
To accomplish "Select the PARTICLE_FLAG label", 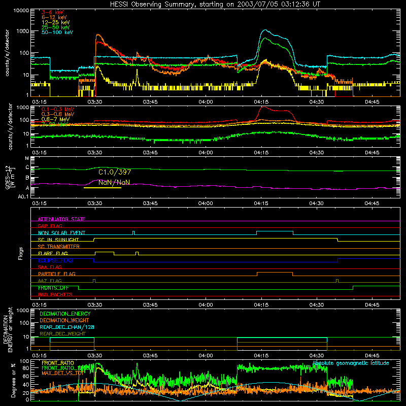I will (x=57, y=274).
